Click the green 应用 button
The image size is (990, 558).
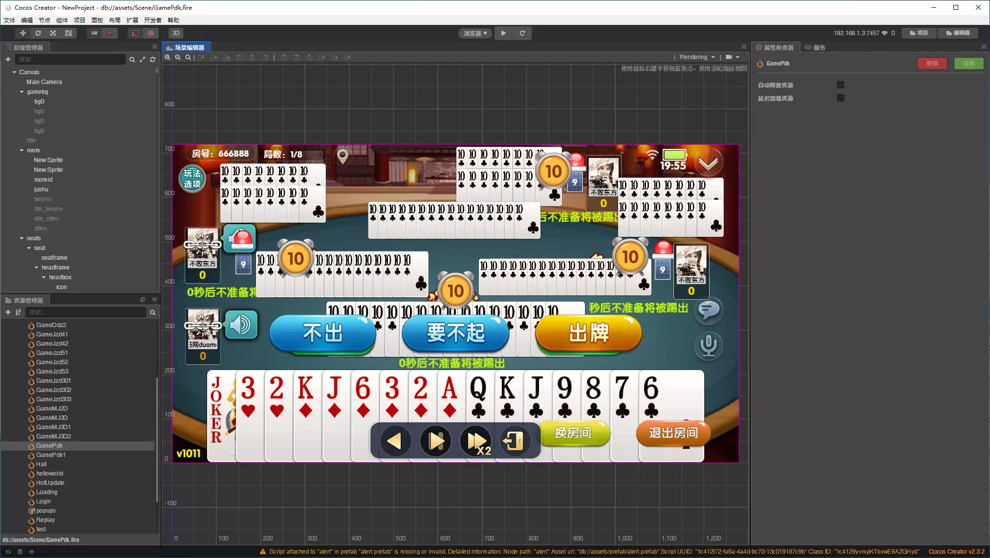(x=968, y=63)
